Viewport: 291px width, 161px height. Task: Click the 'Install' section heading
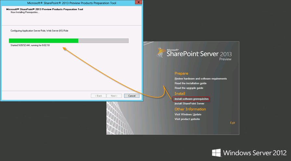pyautogui.click(x=180, y=94)
